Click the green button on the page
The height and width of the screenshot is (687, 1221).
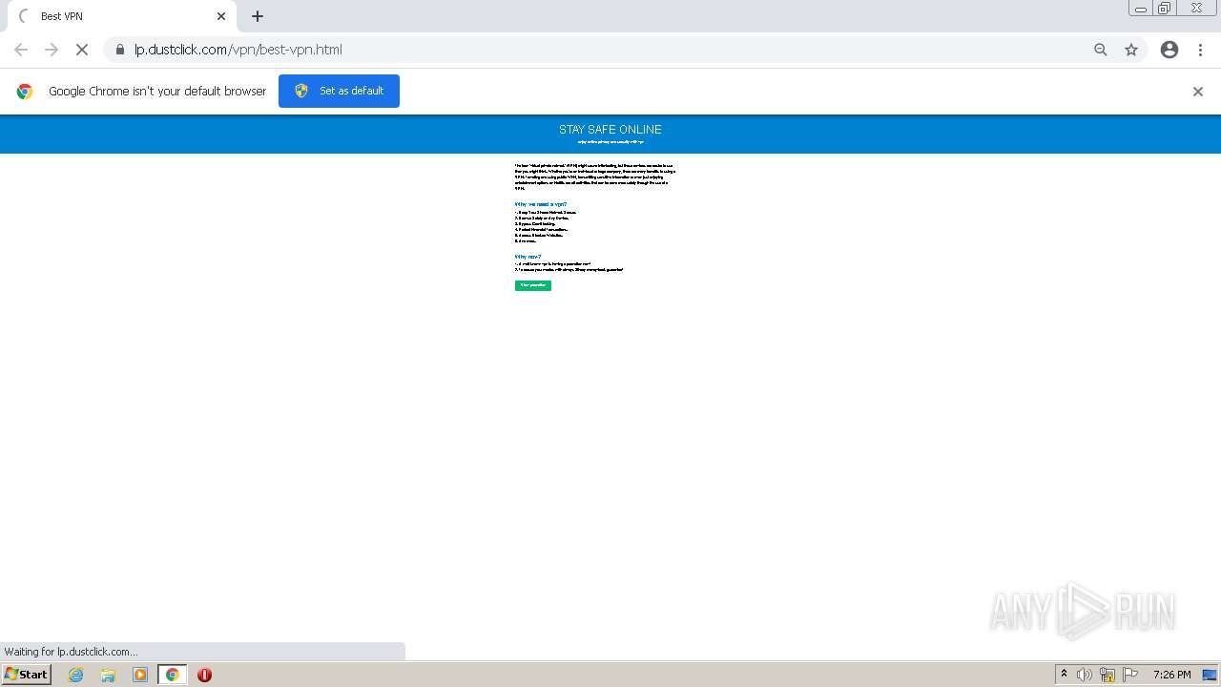(x=533, y=285)
